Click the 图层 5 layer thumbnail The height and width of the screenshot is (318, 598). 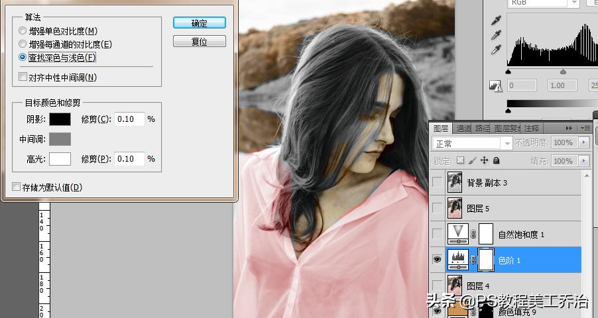click(455, 208)
